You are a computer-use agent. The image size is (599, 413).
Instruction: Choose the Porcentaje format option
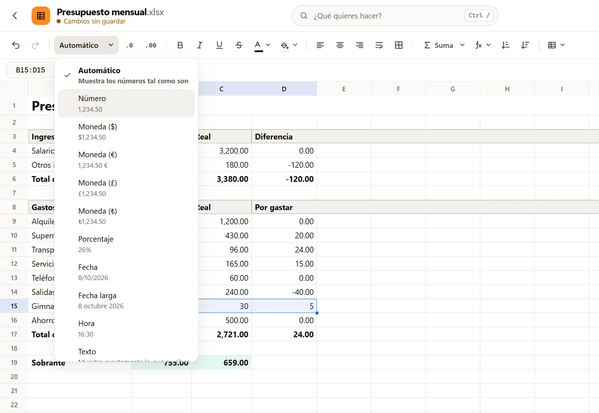tap(126, 244)
